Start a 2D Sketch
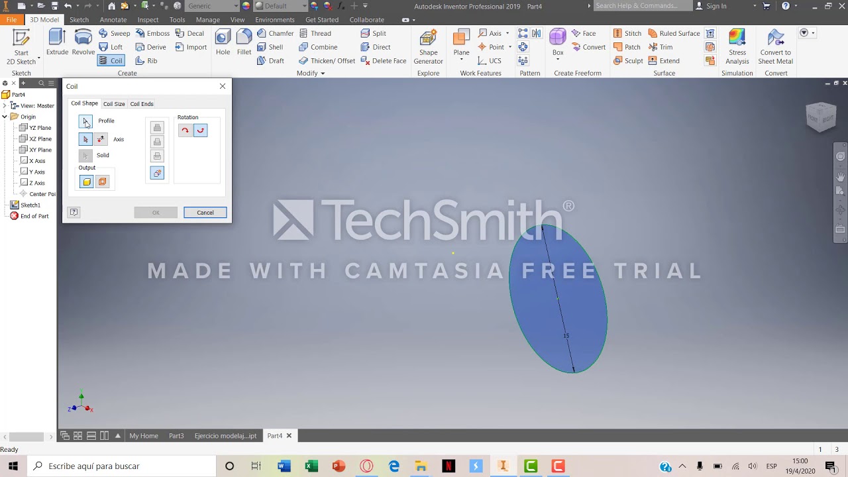Screen dimensions: 848x477 [x=21, y=46]
